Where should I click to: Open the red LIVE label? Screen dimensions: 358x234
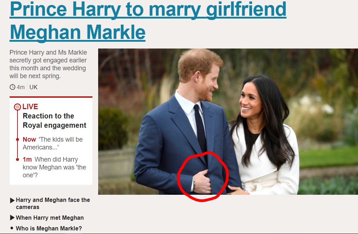point(30,107)
